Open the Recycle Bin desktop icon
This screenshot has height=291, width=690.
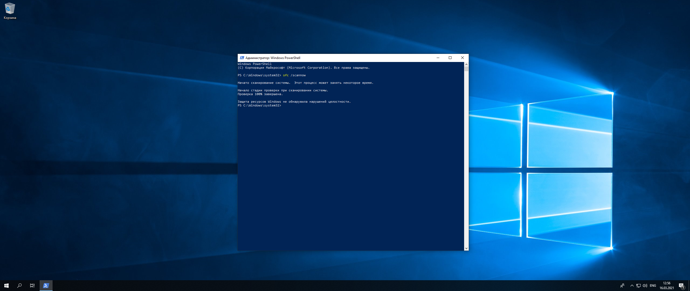point(10,11)
